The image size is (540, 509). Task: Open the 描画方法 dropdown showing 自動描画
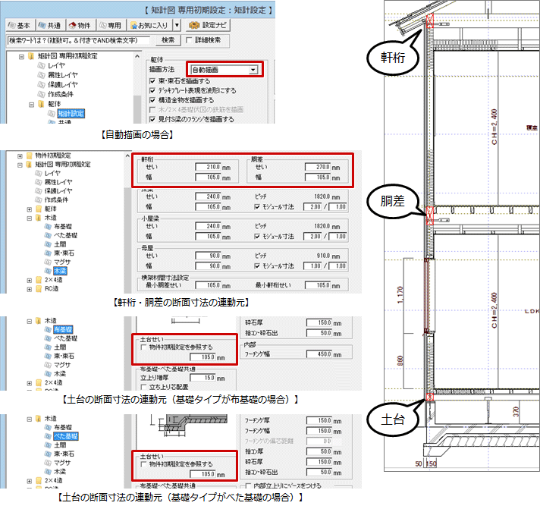tap(224, 70)
